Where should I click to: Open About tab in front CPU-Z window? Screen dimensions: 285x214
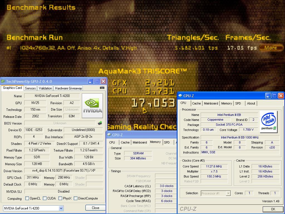coord(251,103)
